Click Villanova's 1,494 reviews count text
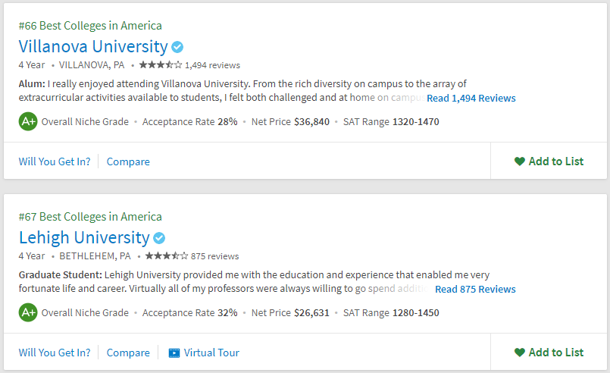Viewport: 610px width, 373px height. (x=212, y=65)
